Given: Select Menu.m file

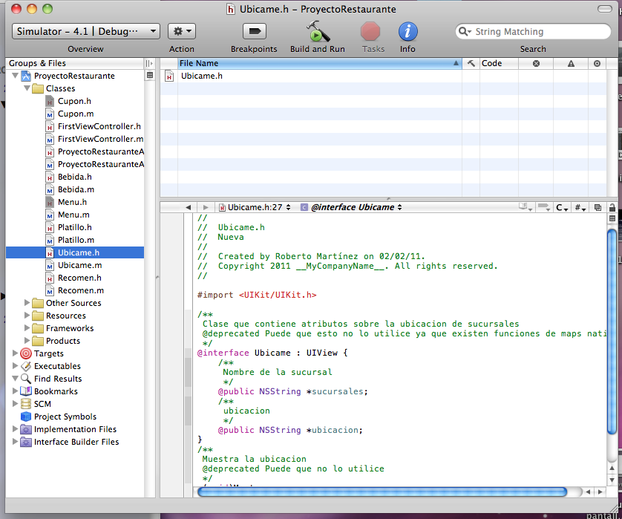Looking at the screenshot, I should pos(73,215).
